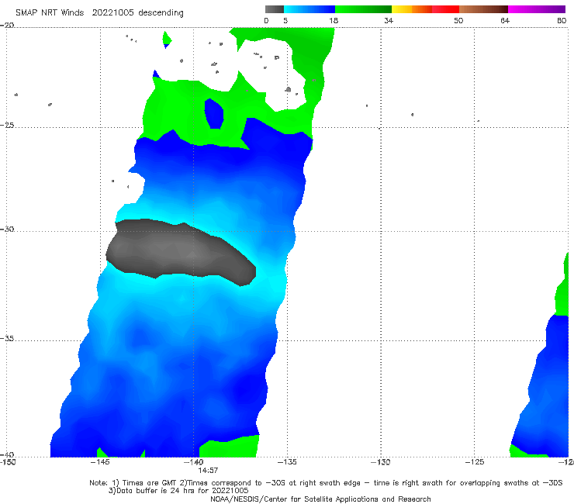The width and height of the screenshot is (574, 504).
Task: Click color bar label '5'
Action: 285,20
